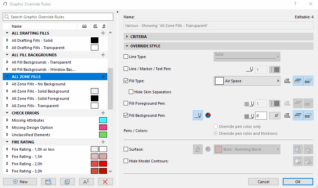Click Fill Background Pen pen-picker icon
Image resolution: width=318 pixels, height=188 pixels.
198,115
